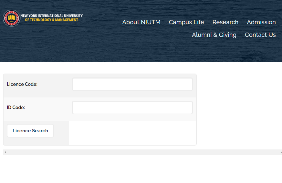Image resolution: width=282 pixels, height=183 pixels.
Task: Click the white New York International University text
Action: coord(52,16)
